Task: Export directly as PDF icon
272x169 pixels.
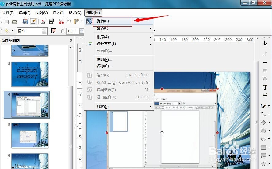Action: point(43,21)
